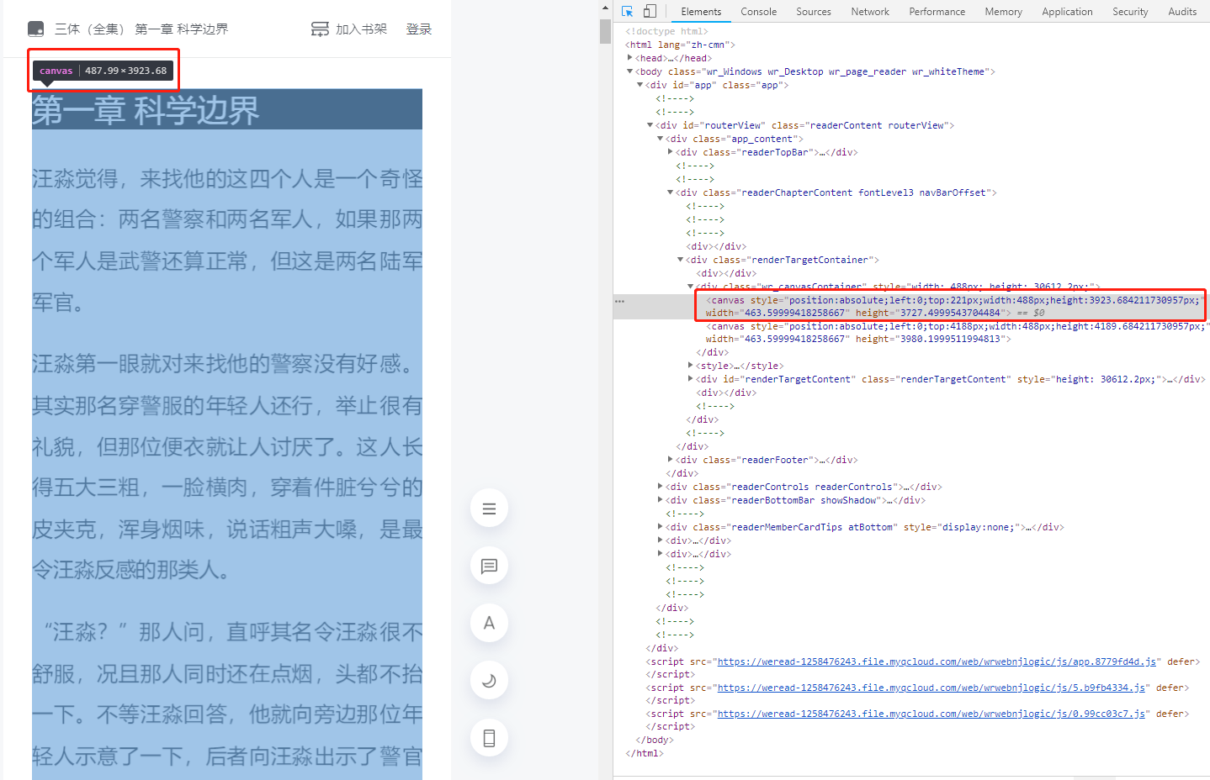Open the 0.99cc03c7.js script link
Image resolution: width=1210 pixels, height=780 pixels.
click(931, 714)
